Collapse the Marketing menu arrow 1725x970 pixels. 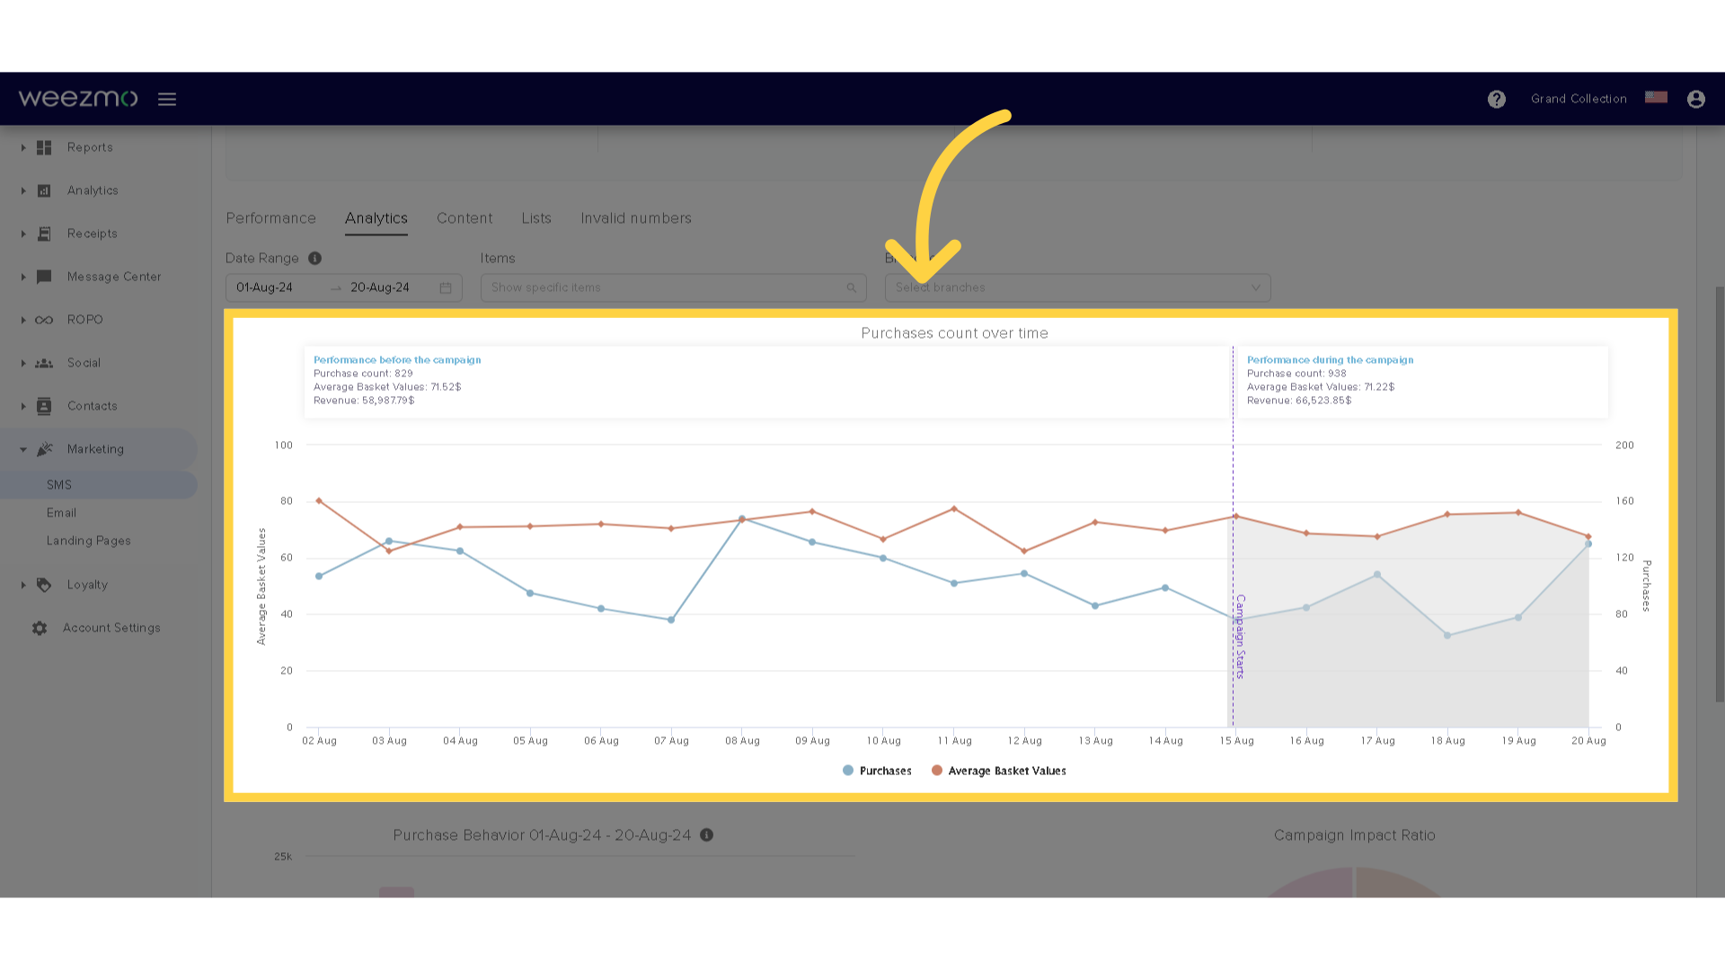(23, 449)
